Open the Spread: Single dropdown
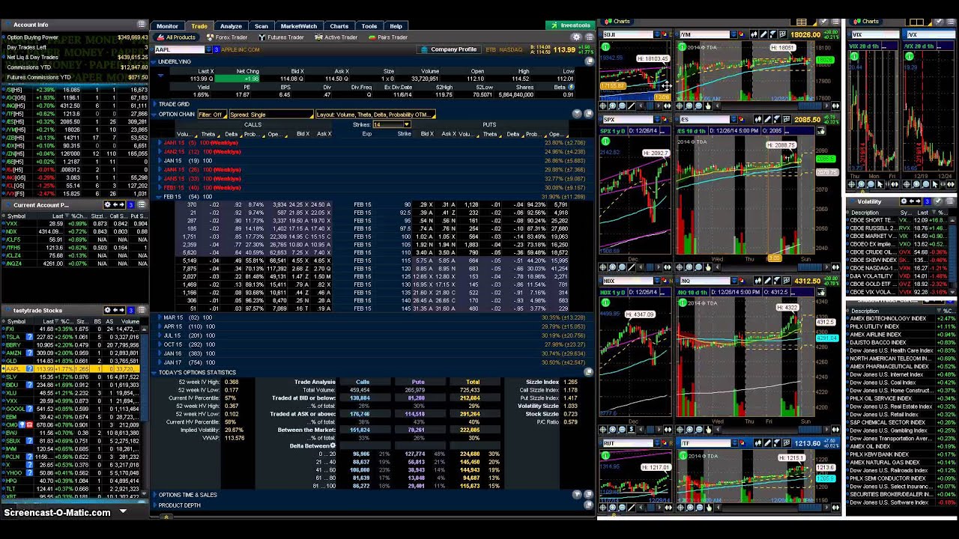The height and width of the screenshot is (539, 959). [271, 115]
